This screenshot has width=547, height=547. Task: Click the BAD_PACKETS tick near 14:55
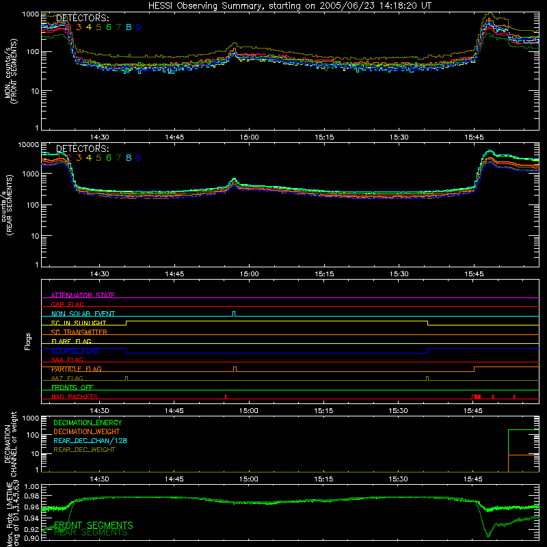[226, 397]
